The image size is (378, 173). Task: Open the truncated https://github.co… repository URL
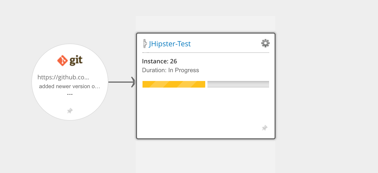tap(63, 77)
